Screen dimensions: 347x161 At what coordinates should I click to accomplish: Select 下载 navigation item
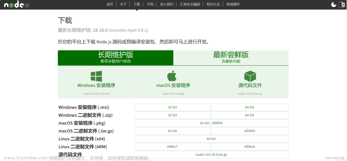(136, 4)
